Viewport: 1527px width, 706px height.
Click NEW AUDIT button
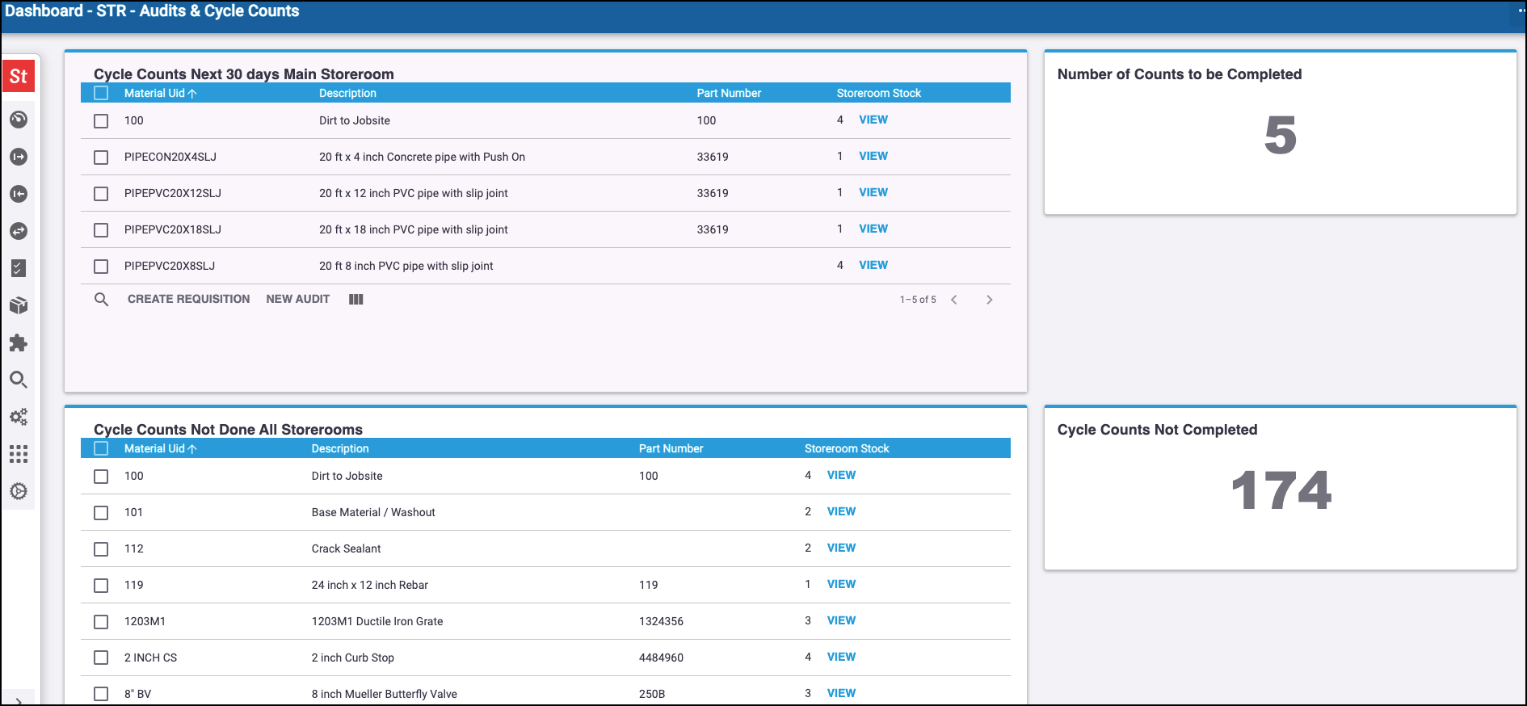click(x=297, y=299)
